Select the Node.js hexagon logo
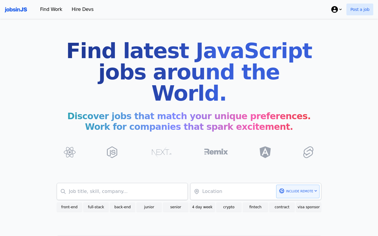Viewport: 378px width, 236px height. coord(112,152)
